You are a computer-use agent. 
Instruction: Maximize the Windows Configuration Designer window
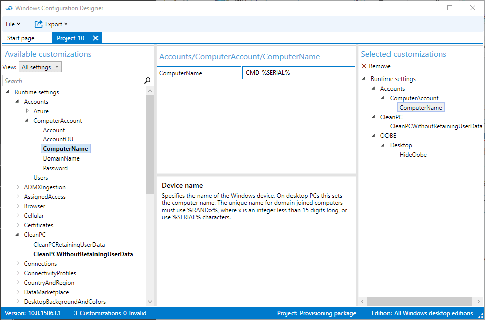[x=450, y=8]
